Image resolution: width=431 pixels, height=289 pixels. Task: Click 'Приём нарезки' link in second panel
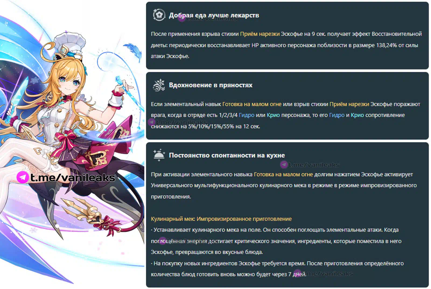tap(349, 104)
